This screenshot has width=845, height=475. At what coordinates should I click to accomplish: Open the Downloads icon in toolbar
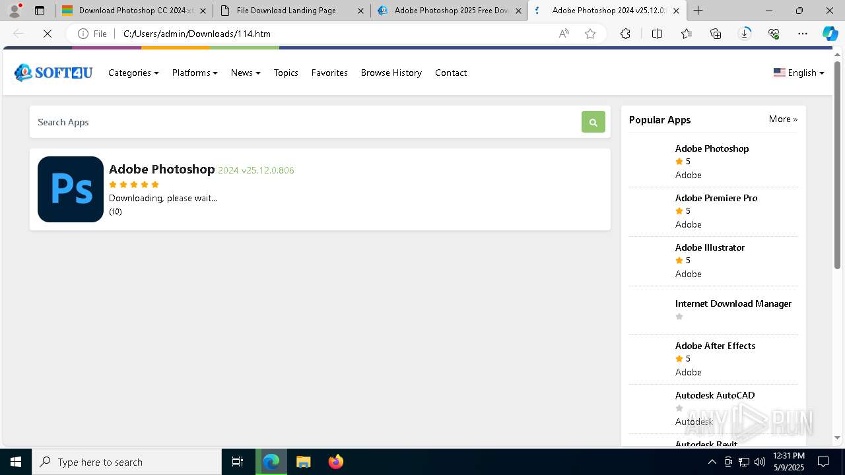745,34
